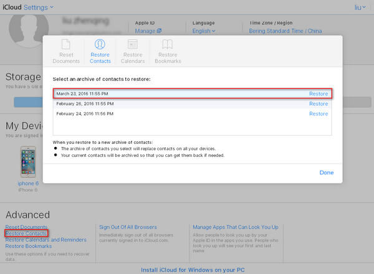Click Install iCloud for Windows link
374x274 pixels.
tap(193, 270)
